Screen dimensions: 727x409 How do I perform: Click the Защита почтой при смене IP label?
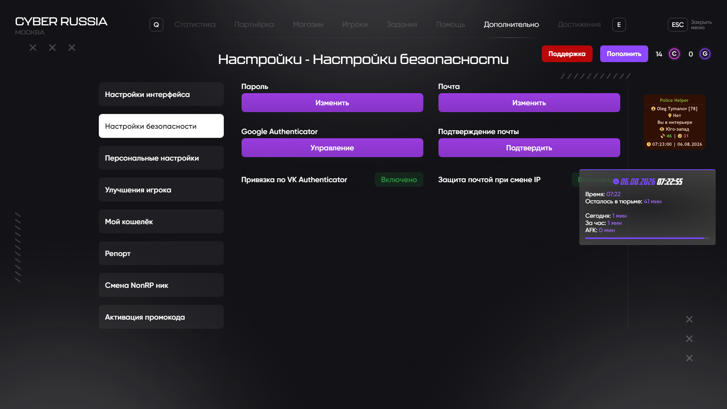(x=489, y=180)
